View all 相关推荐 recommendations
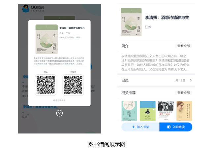 pyautogui.click(x=183, y=93)
